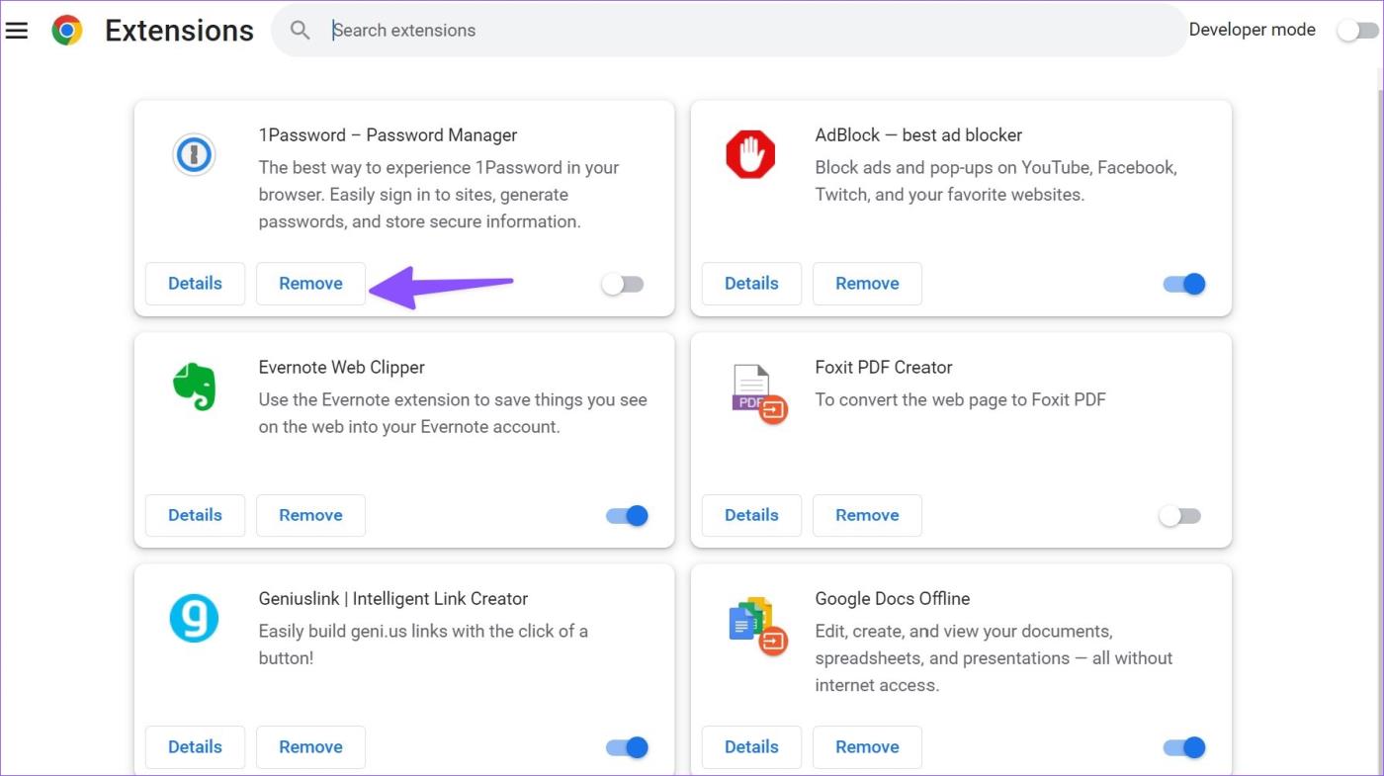Remove Google Docs Offline

[x=867, y=747]
